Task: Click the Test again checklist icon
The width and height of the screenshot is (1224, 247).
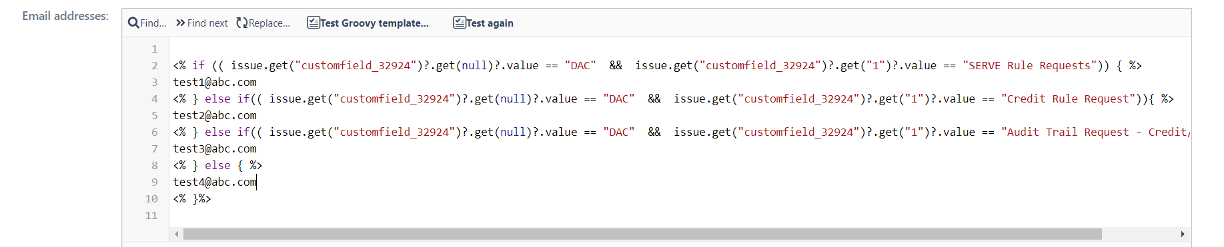Action: click(459, 23)
